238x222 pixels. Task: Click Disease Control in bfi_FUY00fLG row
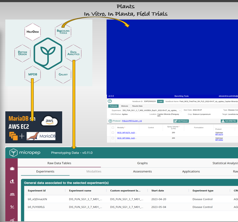(x=202, y=207)
